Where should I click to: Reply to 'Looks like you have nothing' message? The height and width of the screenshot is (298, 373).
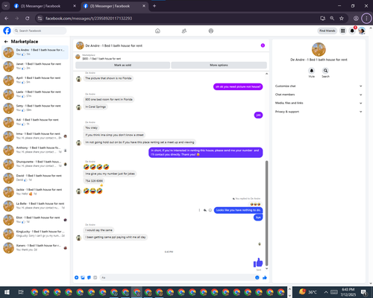205,210
